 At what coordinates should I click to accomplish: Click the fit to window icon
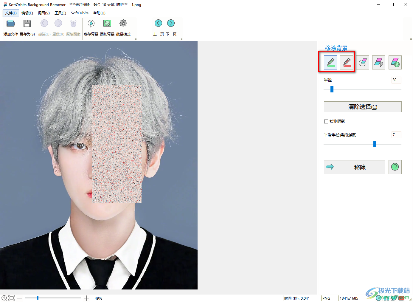(x=12, y=298)
